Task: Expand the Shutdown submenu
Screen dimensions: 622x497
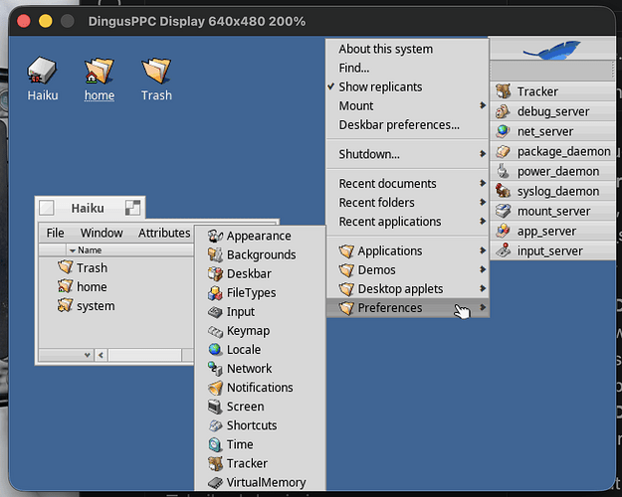Action: coord(407,154)
